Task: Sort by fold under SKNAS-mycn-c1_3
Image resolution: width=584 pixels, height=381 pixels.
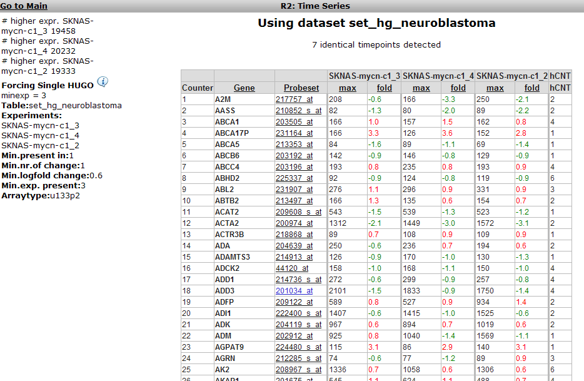Action: point(384,88)
